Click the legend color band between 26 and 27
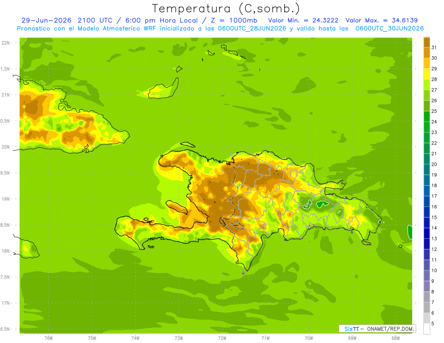 427,95
